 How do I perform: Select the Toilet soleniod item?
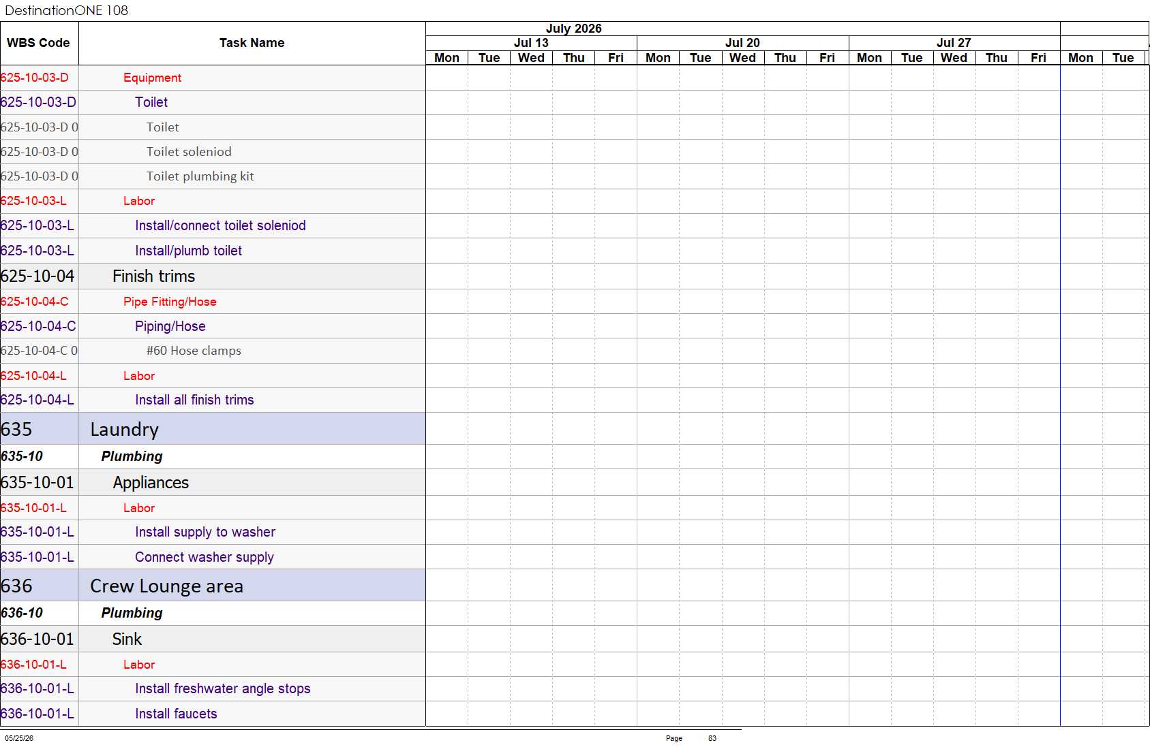pos(189,152)
